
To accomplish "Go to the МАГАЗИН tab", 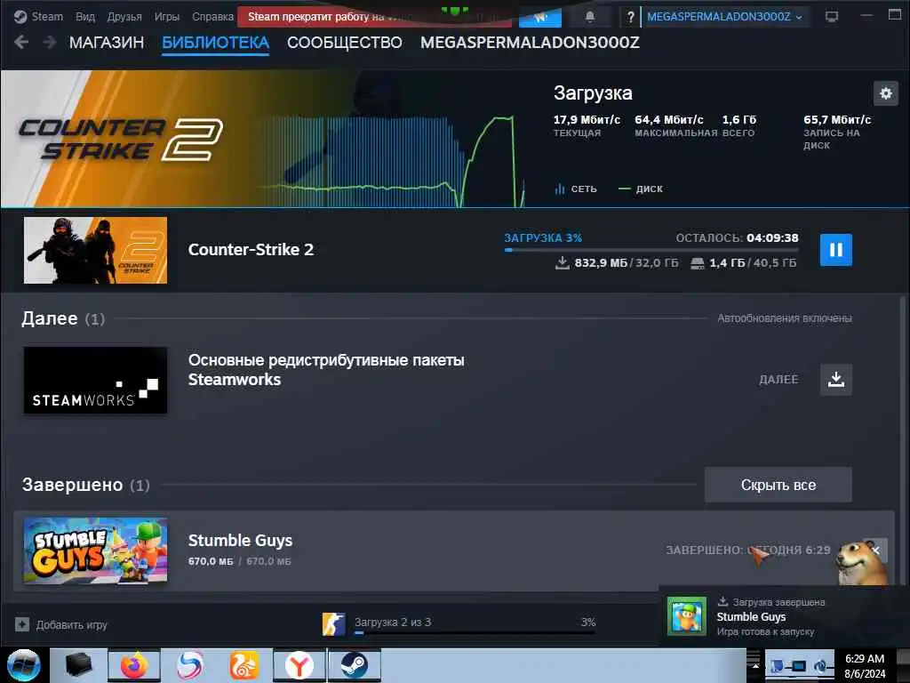I will click(107, 43).
